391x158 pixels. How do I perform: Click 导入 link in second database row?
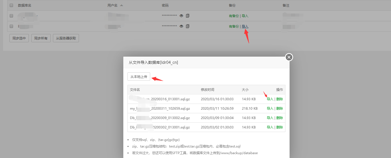245,27
